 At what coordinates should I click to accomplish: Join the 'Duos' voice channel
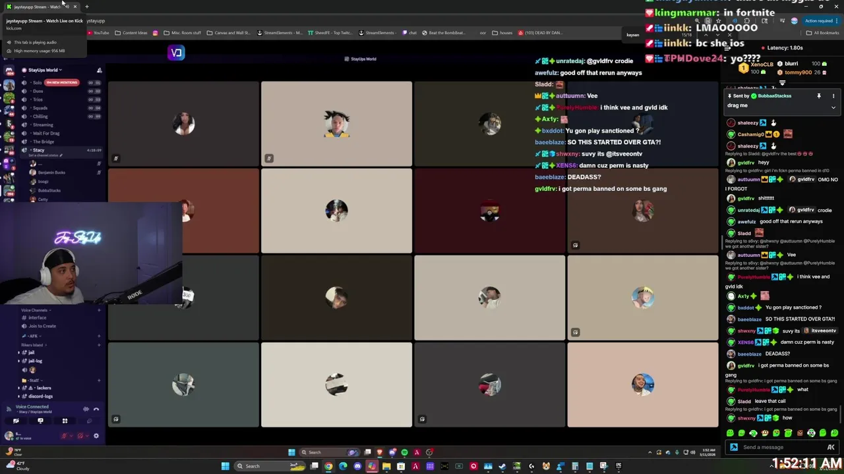[x=38, y=92]
